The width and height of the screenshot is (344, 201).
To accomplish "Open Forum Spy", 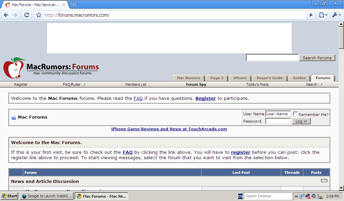I will click(196, 84).
